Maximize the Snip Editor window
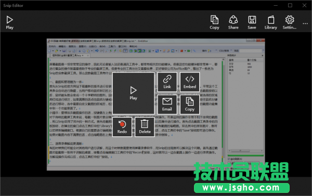 290,5
